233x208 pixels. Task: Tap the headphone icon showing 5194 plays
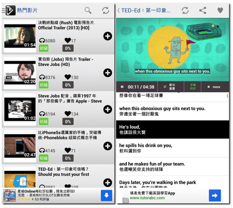[42, 114]
